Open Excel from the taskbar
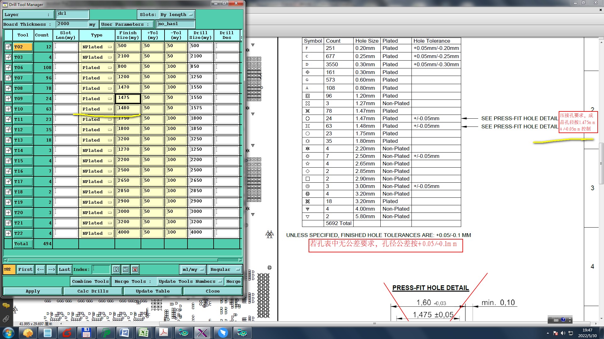Screen dimensions: 604x339 144,332
